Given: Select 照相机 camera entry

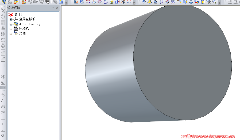Looking at the screenshot, I should pyautogui.click(x=24, y=29).
